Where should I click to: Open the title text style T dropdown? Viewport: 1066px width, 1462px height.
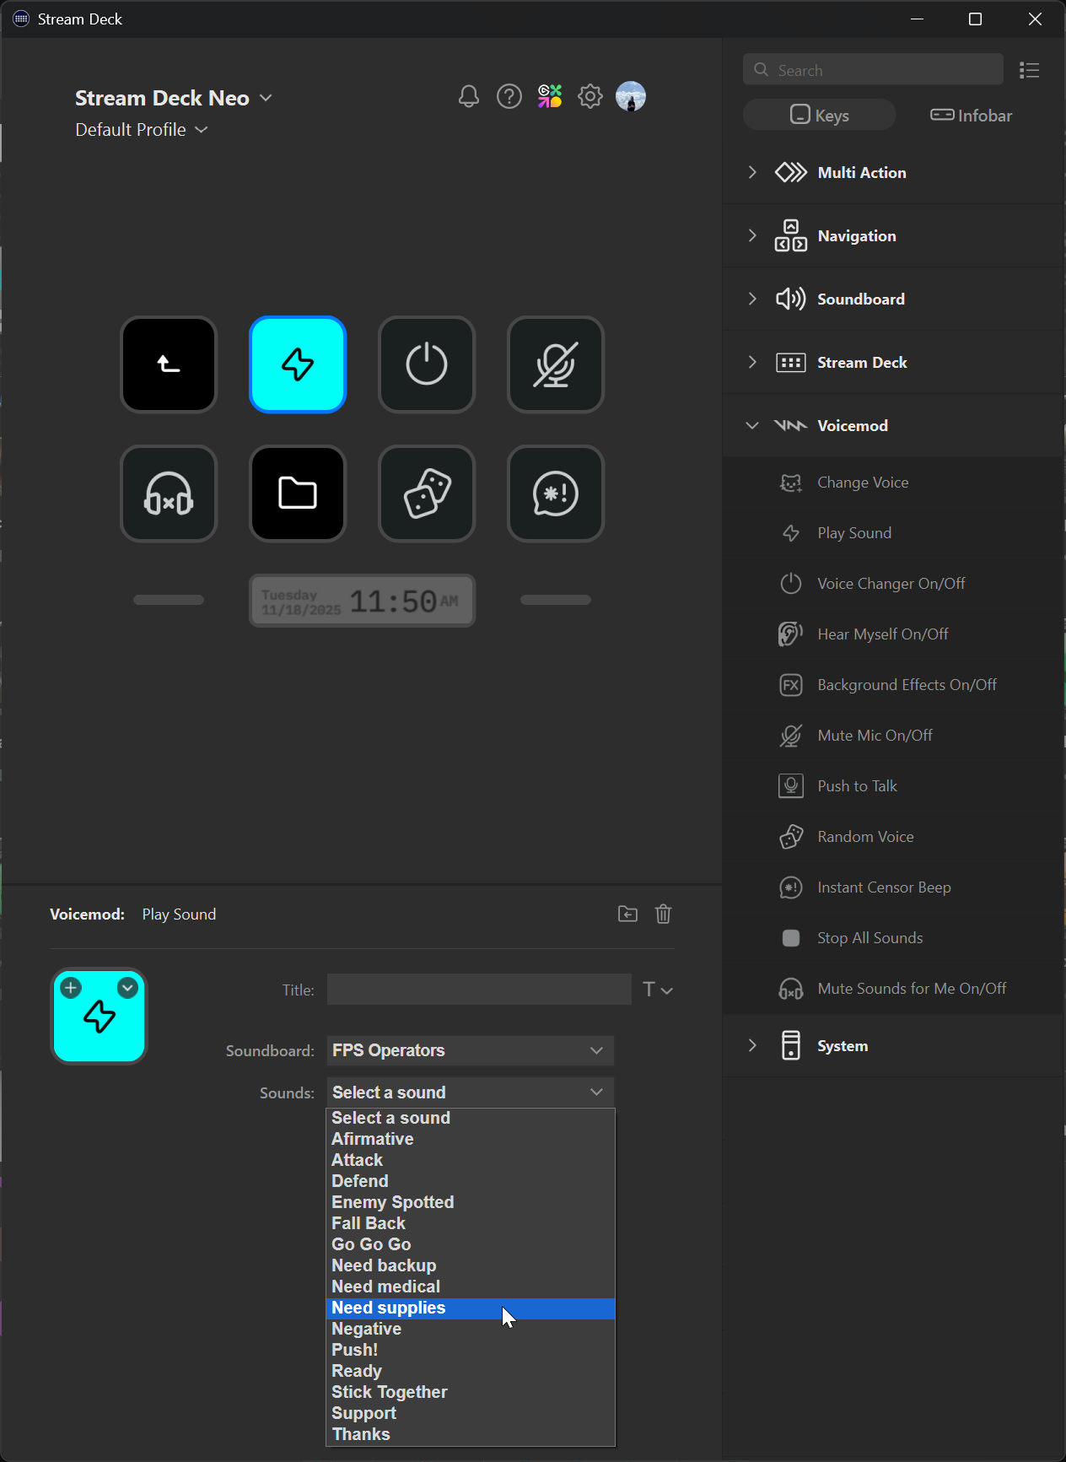point(658,990)
